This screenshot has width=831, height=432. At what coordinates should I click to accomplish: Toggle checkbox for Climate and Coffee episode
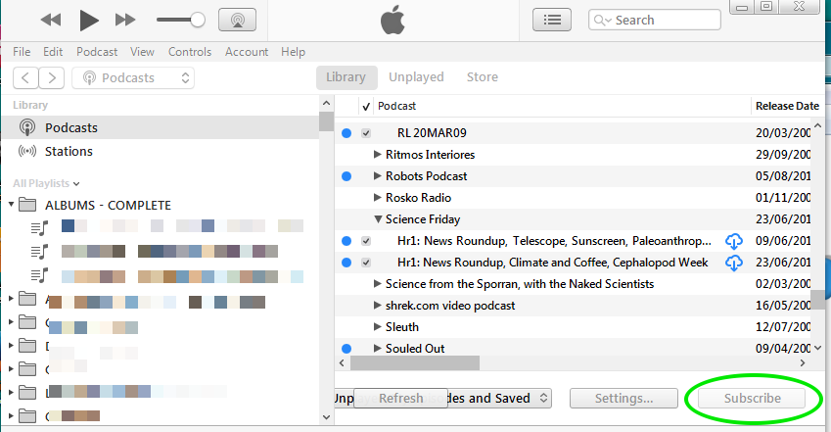pos(366,263)
